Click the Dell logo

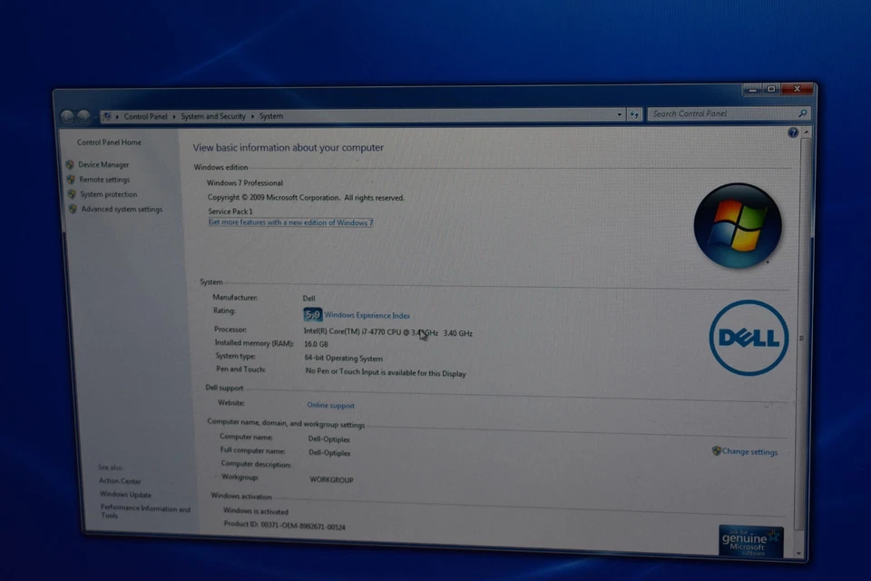click(x=748, y=337)
